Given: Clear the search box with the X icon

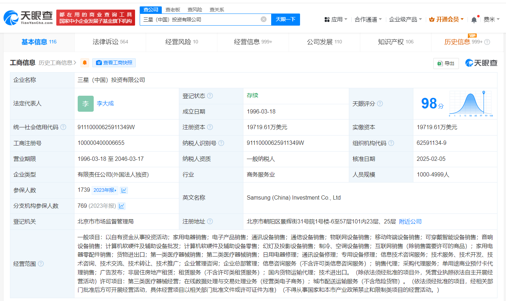Looking at the screenshot, I should (264, 19).
